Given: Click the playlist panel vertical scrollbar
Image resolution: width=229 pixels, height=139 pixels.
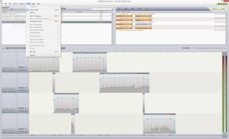Looking at the screenshot, I should click(x=226, y=29).
